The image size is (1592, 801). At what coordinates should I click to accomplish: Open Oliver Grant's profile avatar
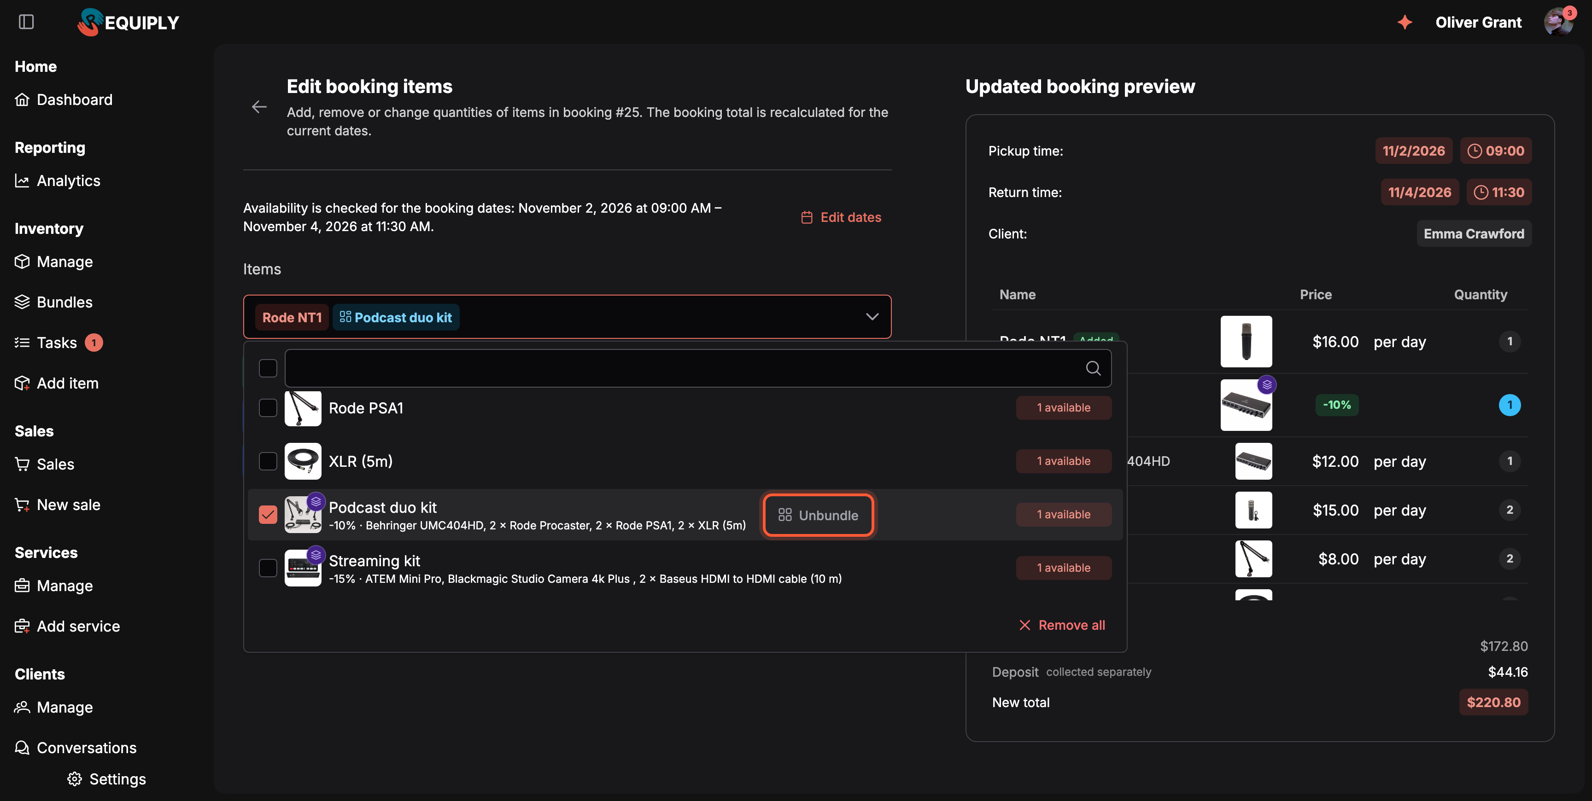point(1558,22)
